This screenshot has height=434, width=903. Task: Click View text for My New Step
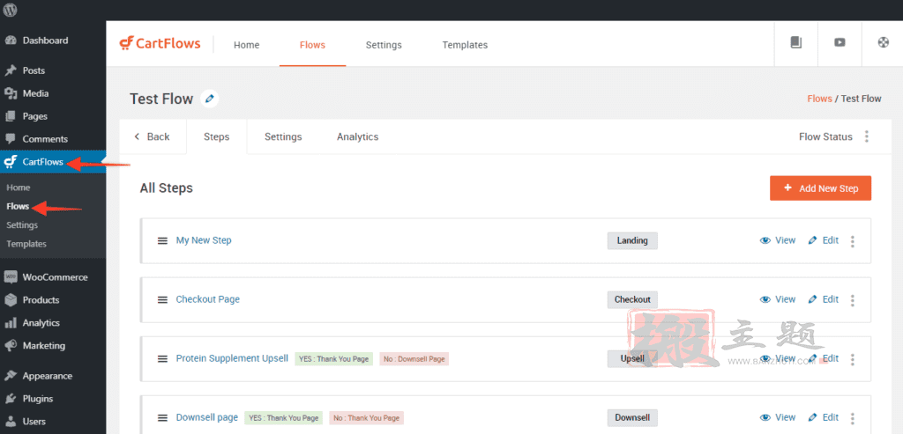[x=786, y=240]
